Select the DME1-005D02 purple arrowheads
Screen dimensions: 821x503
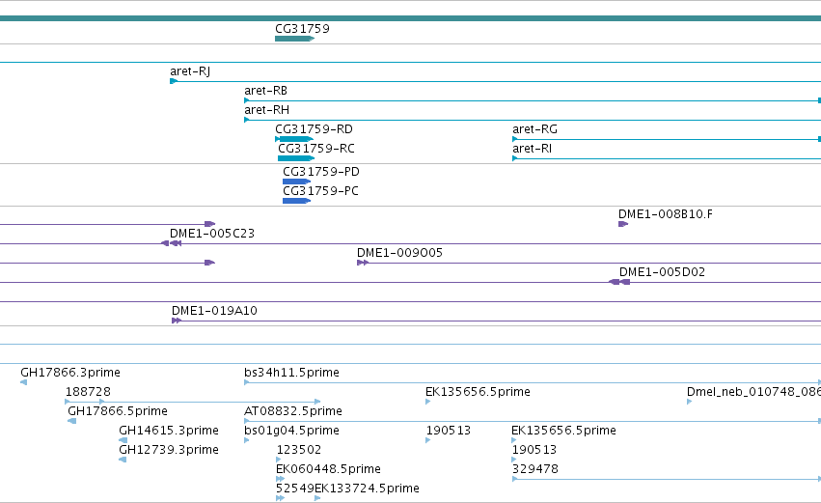(x=619, y=282)
